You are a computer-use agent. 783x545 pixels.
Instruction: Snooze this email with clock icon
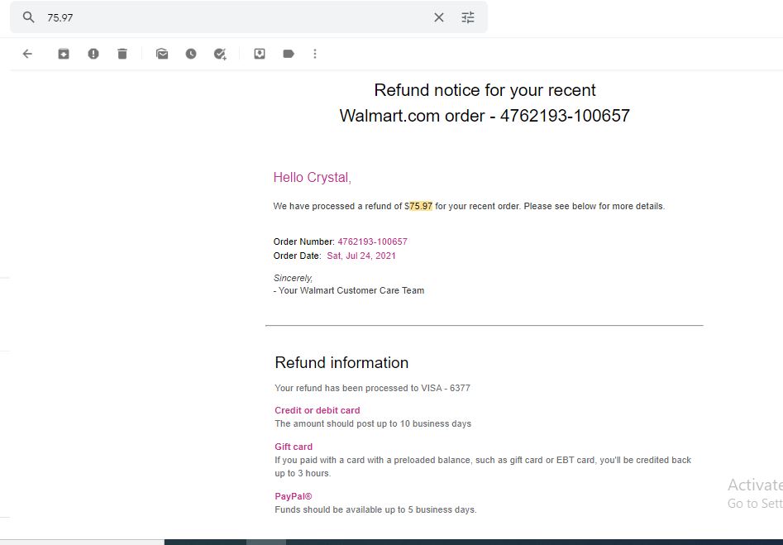[191, 54]
